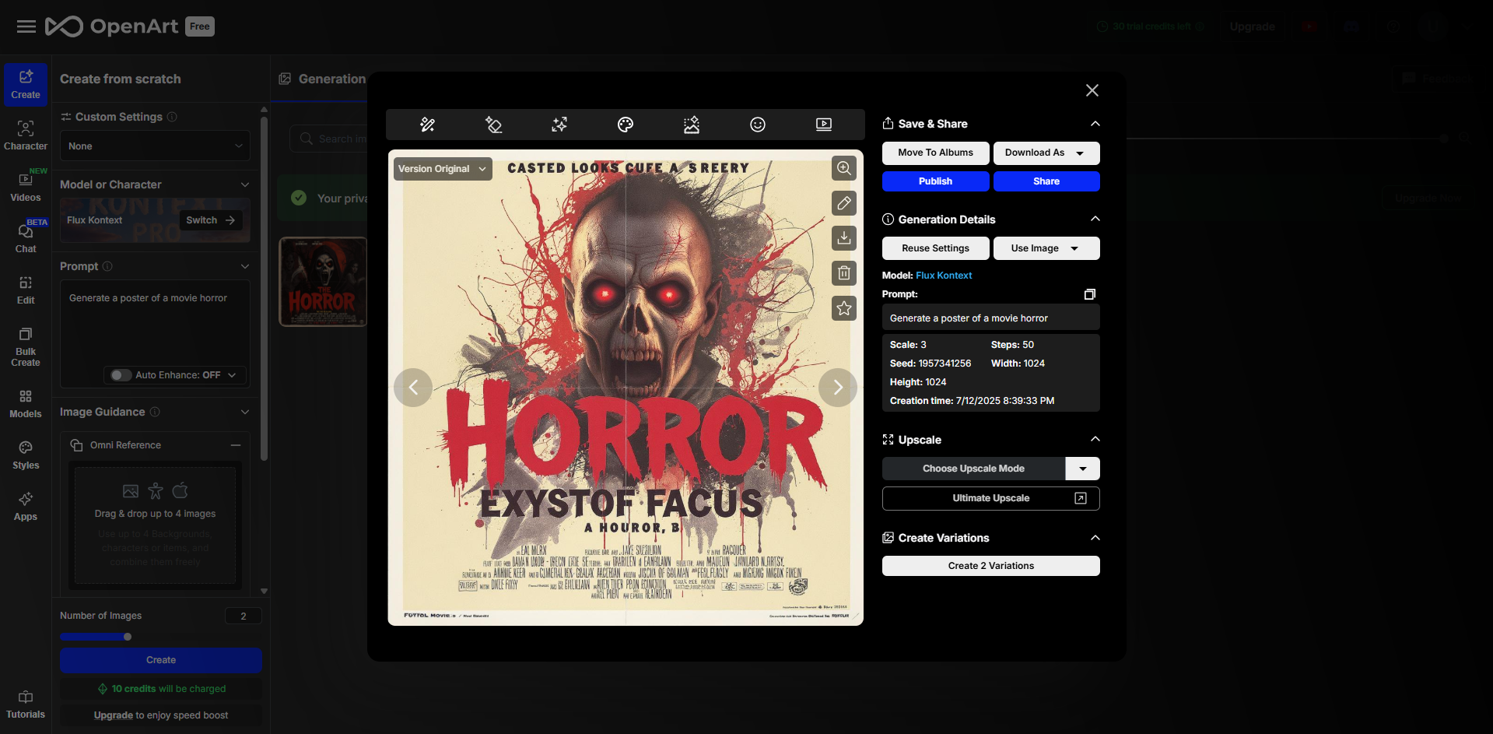Open the Chat BETA section
The width and height of the screenshot is (1493, 734).
pyautogui.click(x=25, y=236)
